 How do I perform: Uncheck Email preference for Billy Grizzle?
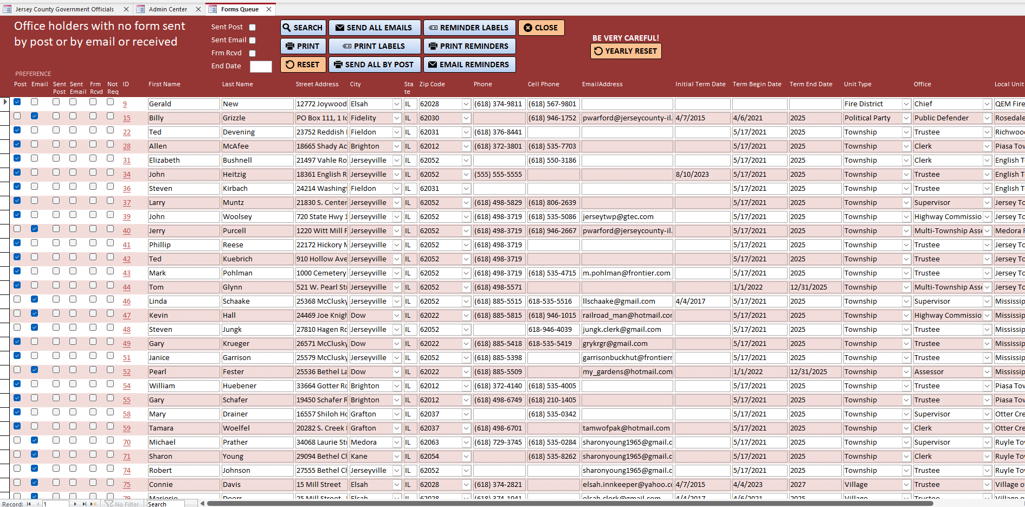[x=35, y=116]
